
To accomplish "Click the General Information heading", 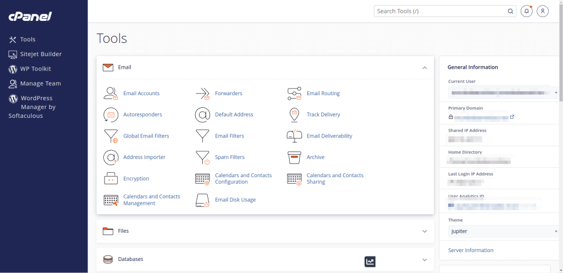I will 473,67.
